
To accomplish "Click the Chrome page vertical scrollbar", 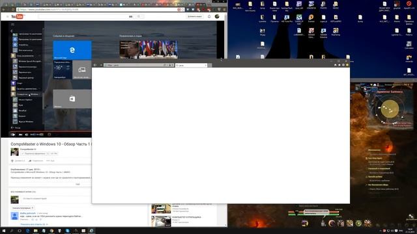I will (x=226, y=120).
